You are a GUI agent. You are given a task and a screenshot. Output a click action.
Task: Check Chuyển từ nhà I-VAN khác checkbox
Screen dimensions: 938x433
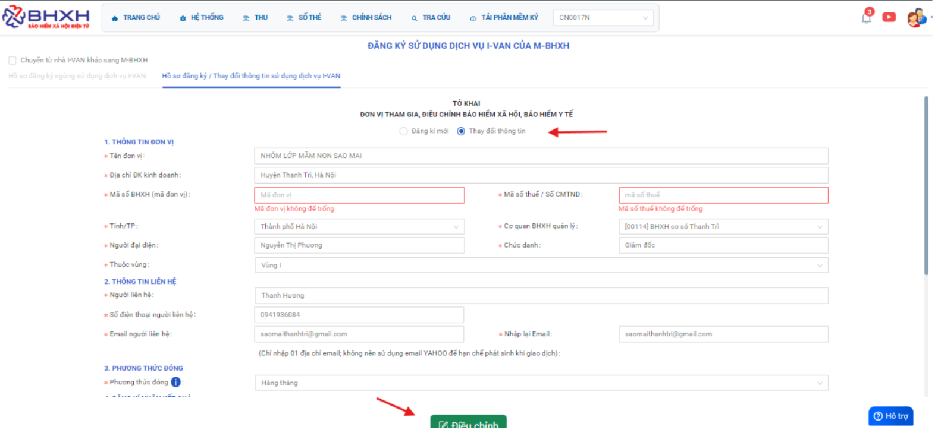click(12, 61)
